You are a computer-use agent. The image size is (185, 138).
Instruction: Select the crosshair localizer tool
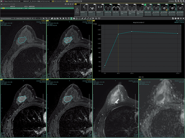[x=80, y=18]
